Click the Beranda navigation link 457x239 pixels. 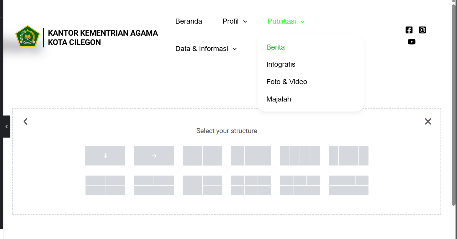189,21
